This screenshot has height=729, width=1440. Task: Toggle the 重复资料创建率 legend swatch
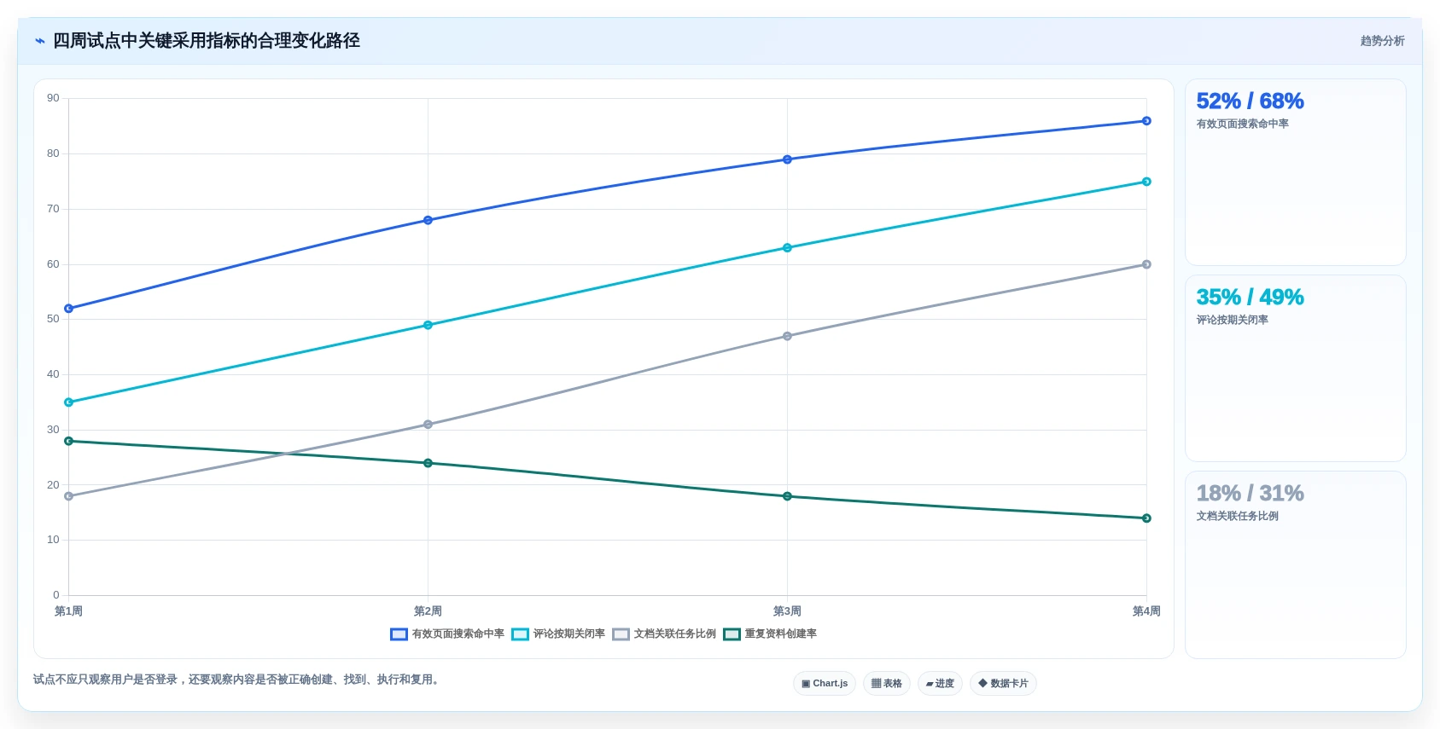[732, 634]
